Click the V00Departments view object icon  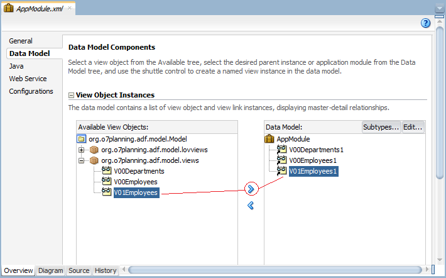[107, 171]
